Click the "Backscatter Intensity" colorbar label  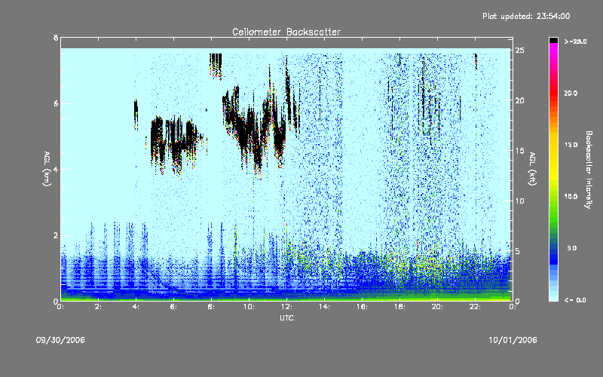pos(589,170)
